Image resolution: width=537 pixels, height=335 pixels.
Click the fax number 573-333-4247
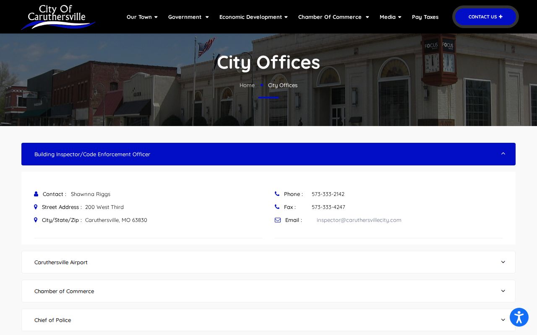click(328, 207)
